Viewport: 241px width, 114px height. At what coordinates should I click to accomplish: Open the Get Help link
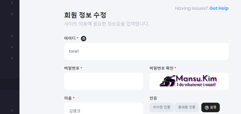(x=219, y=8)
